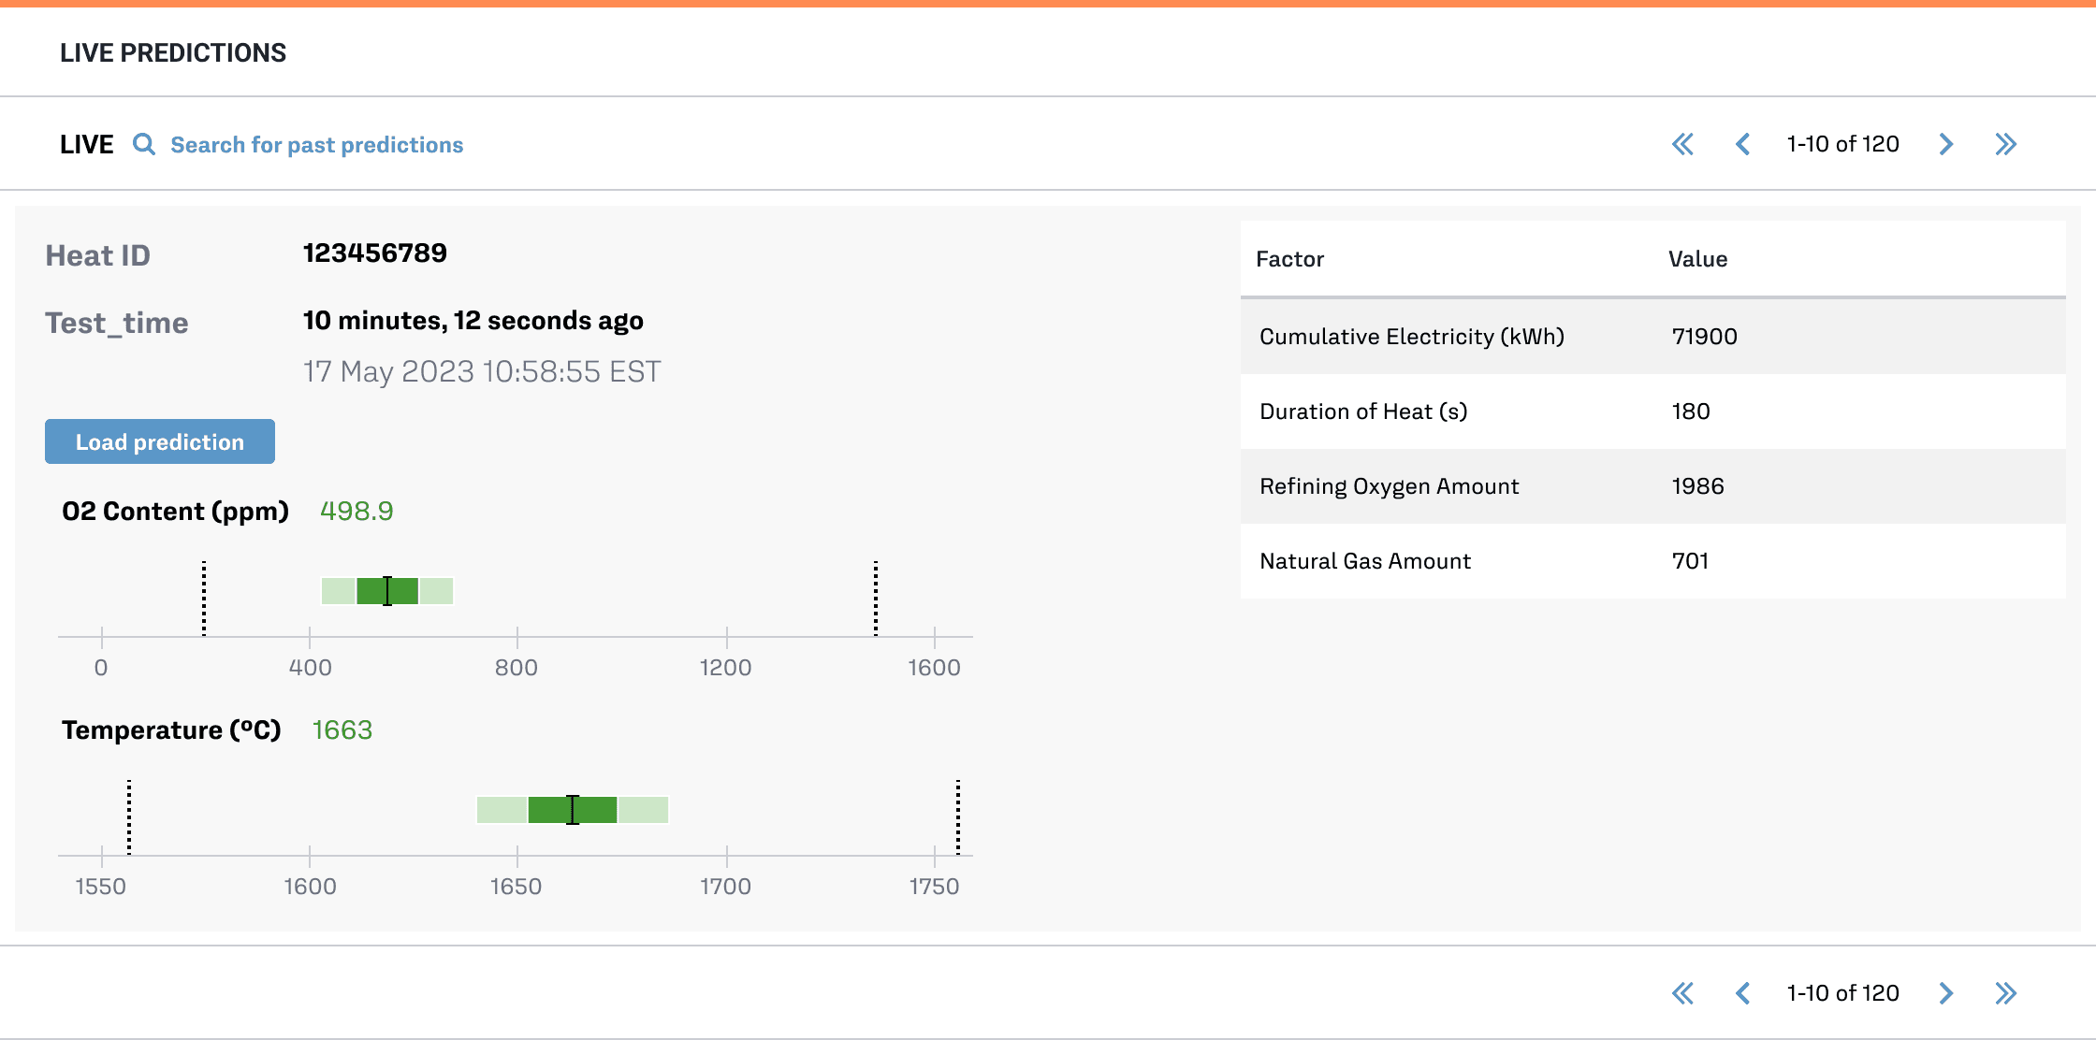The image size is (2096, 1040).
Task: Select the Refining Oxygen Amount row
Action: tap(1652, 486)
